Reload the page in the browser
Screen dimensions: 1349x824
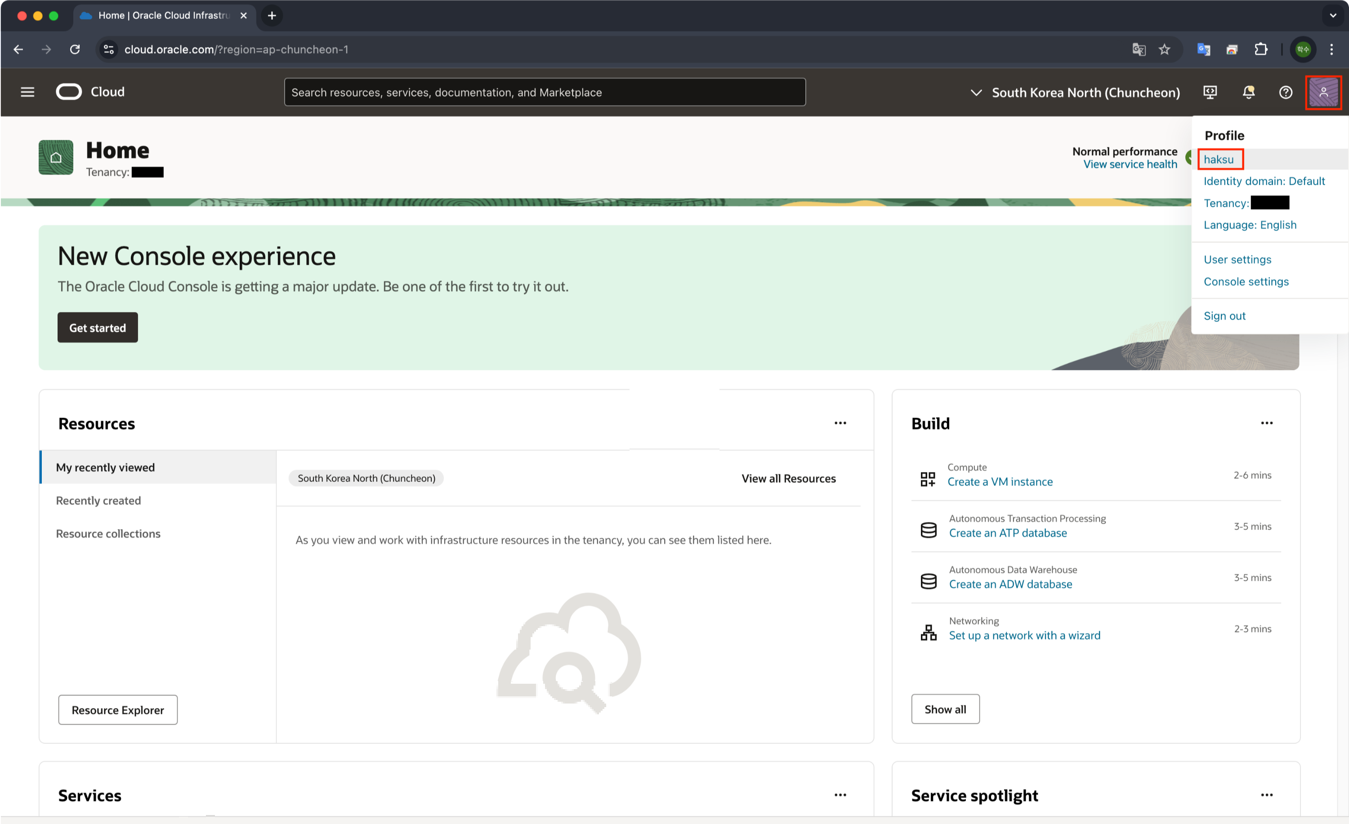(x=75, y=49)
